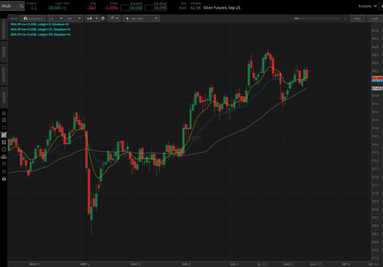Open the circular-arrow checkmark sidebar icon
The image size is (383, 267).
(x=4, y=149)
